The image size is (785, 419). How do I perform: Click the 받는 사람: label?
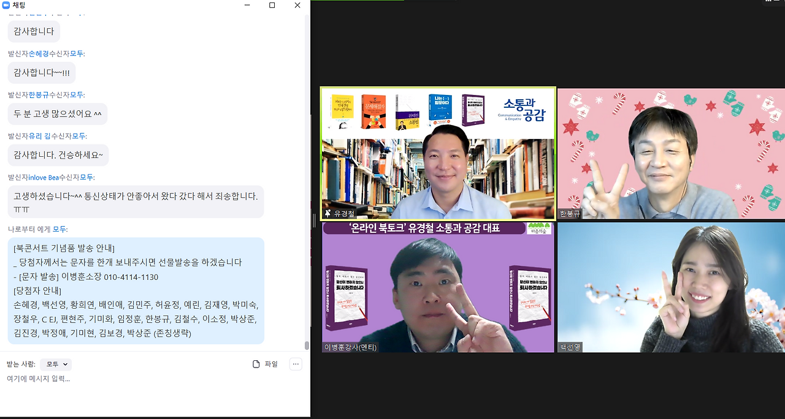[21, 364]
